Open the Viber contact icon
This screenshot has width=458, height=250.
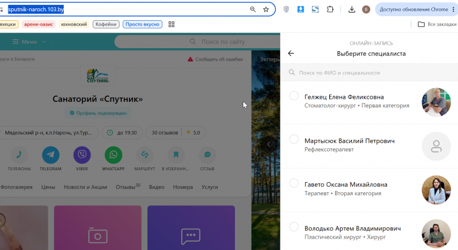tap(82, 155)
